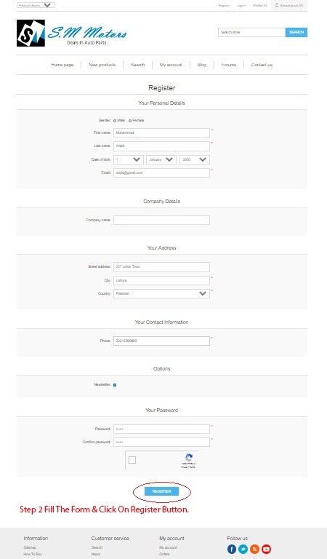
Task: Open the YouTube follow icon
Action: (266, 549)
